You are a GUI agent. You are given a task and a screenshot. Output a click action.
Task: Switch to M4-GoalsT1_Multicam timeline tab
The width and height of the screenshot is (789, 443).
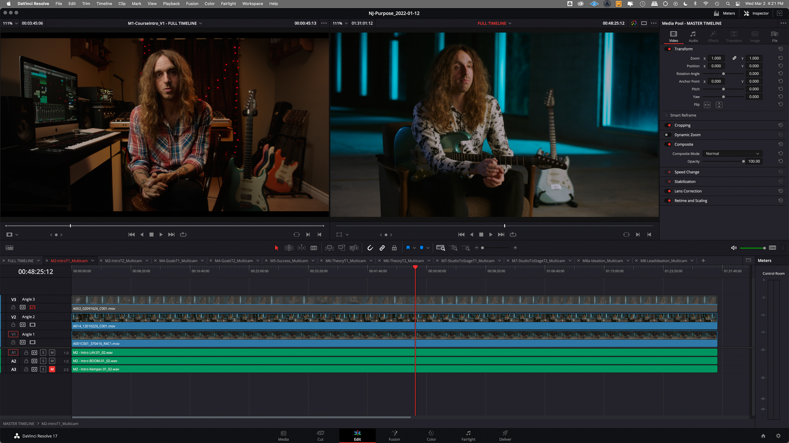178,261
